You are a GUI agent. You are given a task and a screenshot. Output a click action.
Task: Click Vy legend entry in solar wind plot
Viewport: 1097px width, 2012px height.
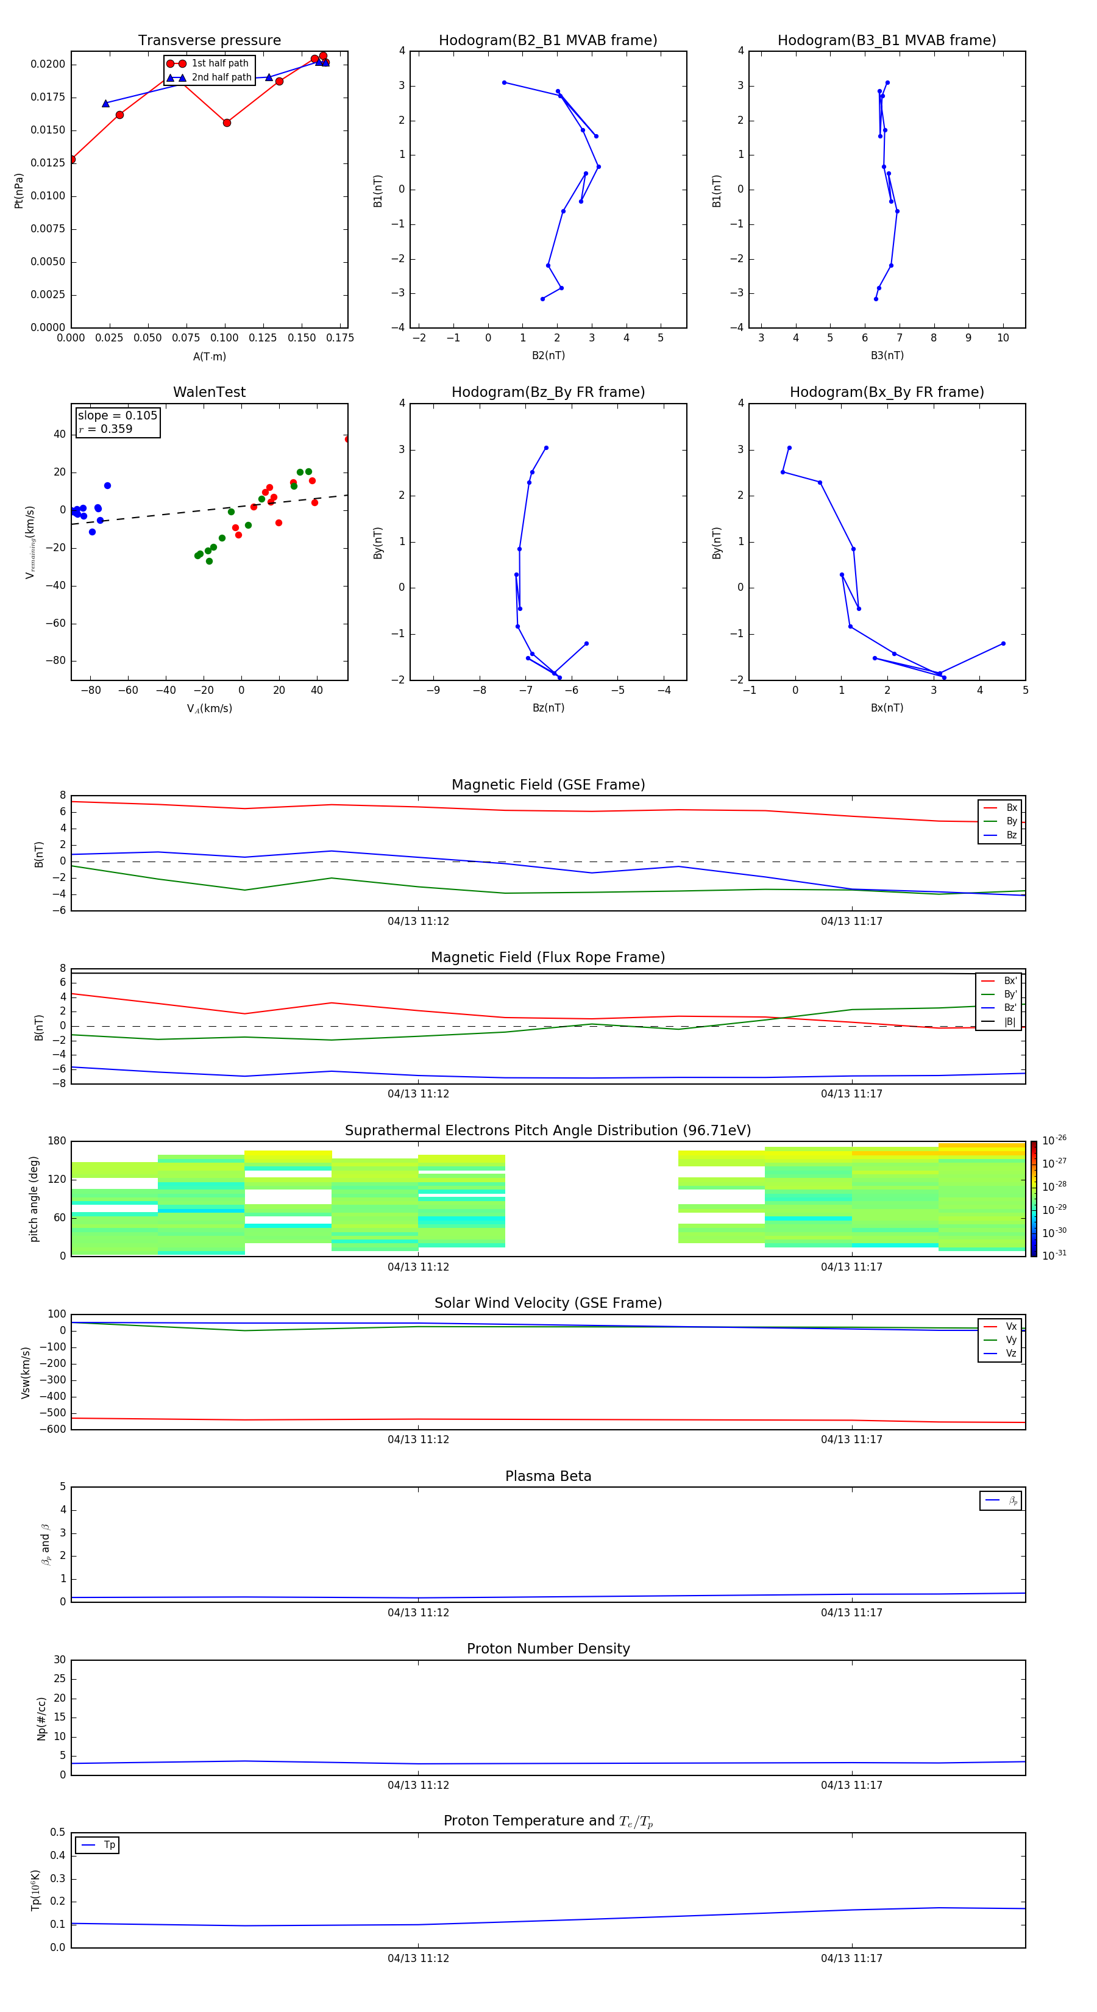pos(1000,1340)
